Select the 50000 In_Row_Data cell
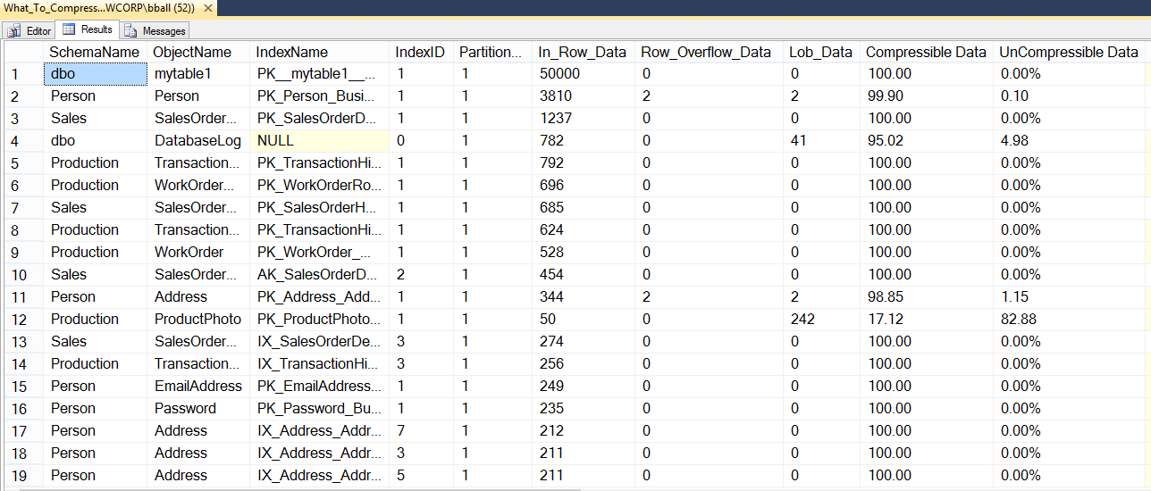The image size is (1151, 491). [559, 74]
